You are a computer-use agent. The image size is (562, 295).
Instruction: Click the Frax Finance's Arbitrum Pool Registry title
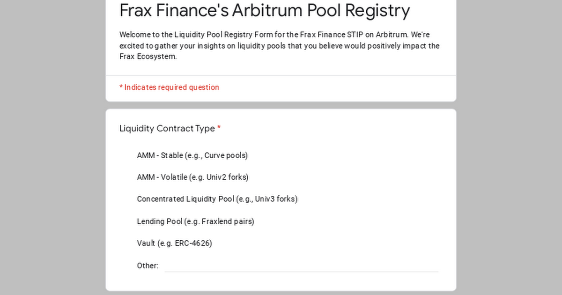click(x=265, y=10)
